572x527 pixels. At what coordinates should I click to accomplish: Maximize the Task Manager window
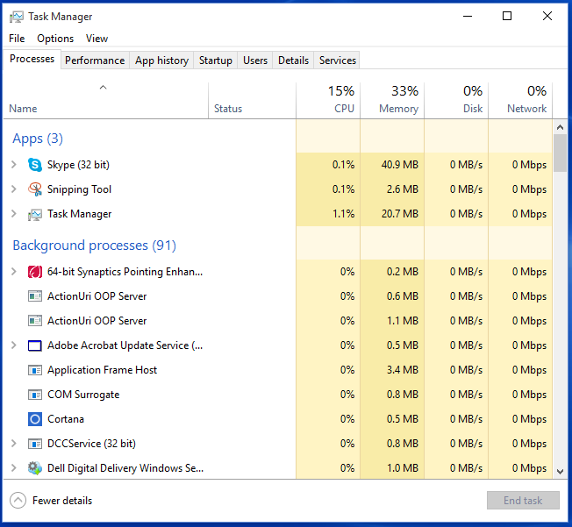pos(507,16)
